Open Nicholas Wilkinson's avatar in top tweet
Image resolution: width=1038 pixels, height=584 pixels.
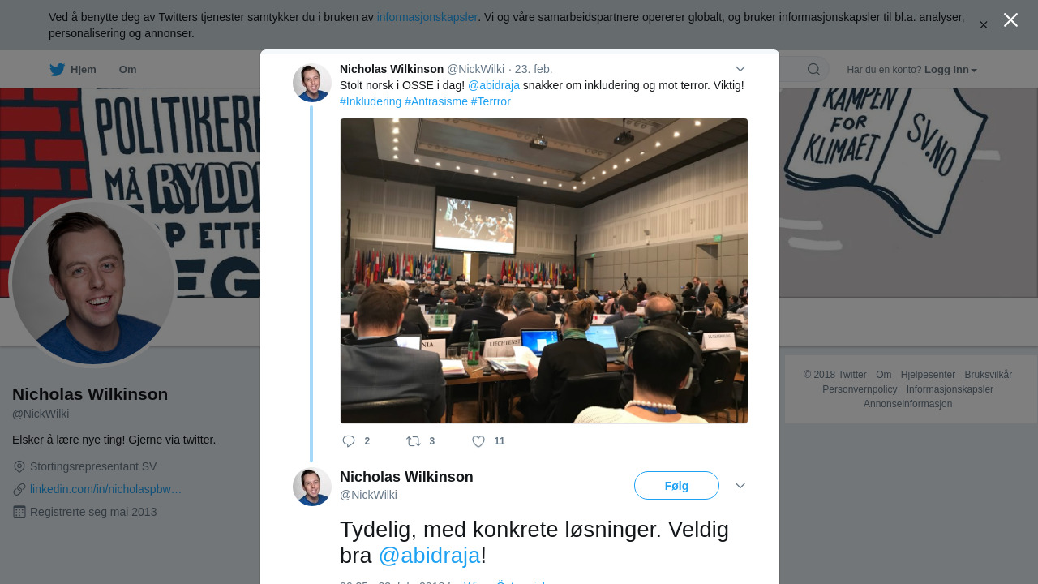point(312,83)
